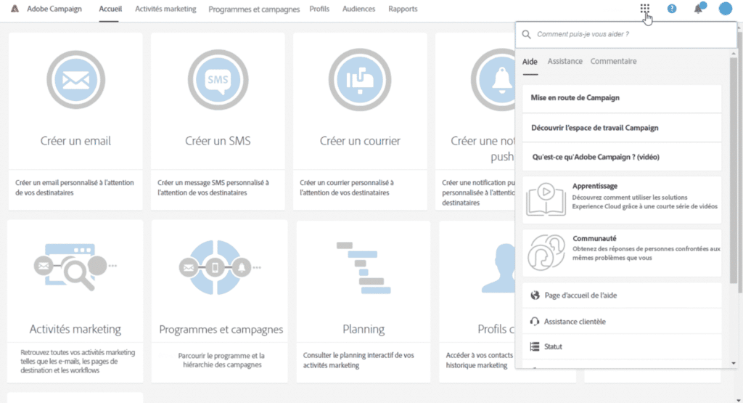
Task: Open the apps grid switcher icon
Action: pyautogui.click(x=644, y=9)
